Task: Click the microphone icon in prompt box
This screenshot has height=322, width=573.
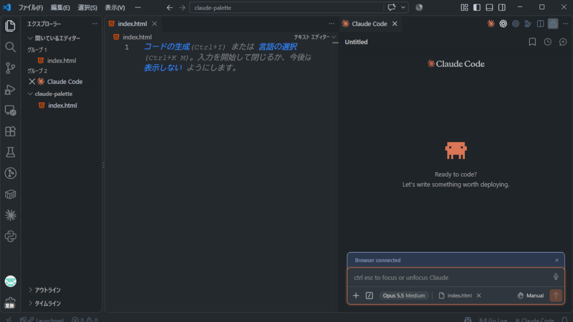Action: click(556, 277)
